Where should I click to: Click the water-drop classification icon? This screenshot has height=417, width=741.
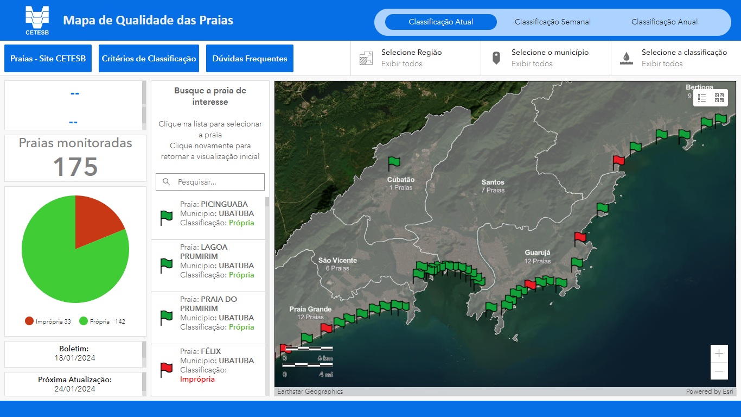pyautogui.click(x=627, y=58)
